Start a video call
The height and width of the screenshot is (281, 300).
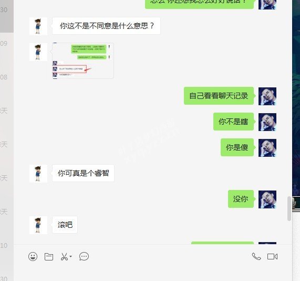point(273,256)
